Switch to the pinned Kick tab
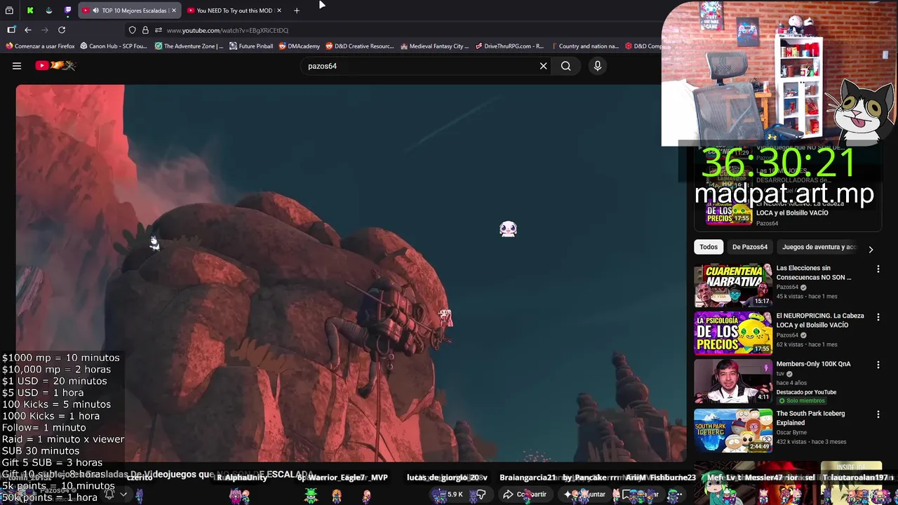The width and height of the screenshot is (898, 505). (x=30, y=11)
